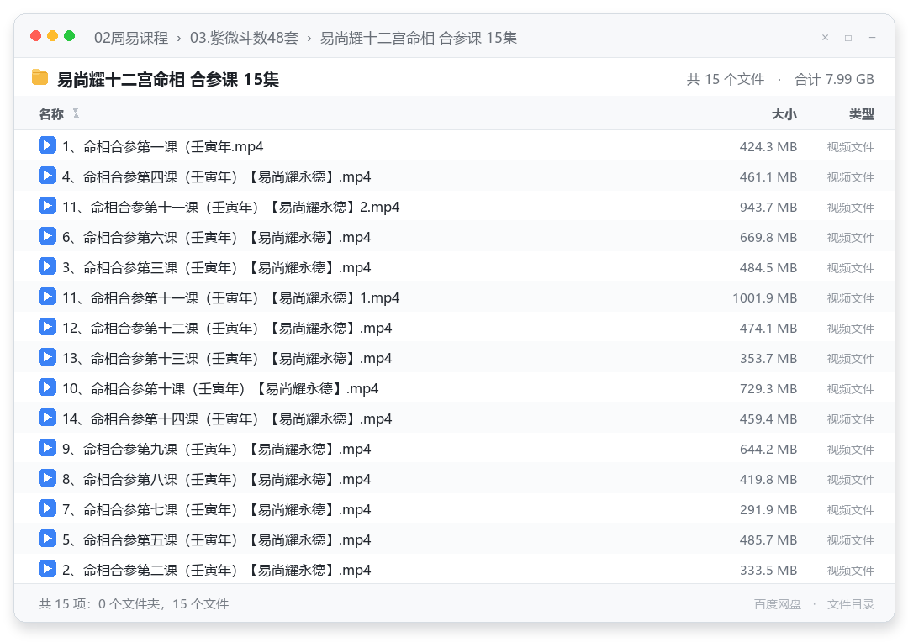This screenshot has width=908, height=642.
Task: Select file name 4、命相合参第四课（壬寅年）【易尚耀永德】.mp4
Action: pos(217,176)
